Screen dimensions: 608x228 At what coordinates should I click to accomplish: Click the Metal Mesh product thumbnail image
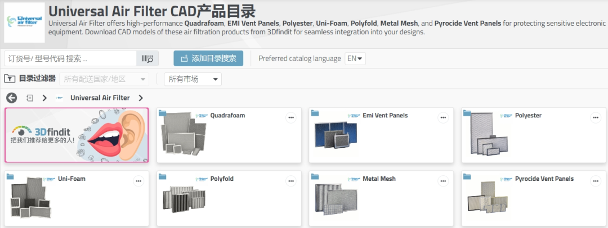pos(336,199)
